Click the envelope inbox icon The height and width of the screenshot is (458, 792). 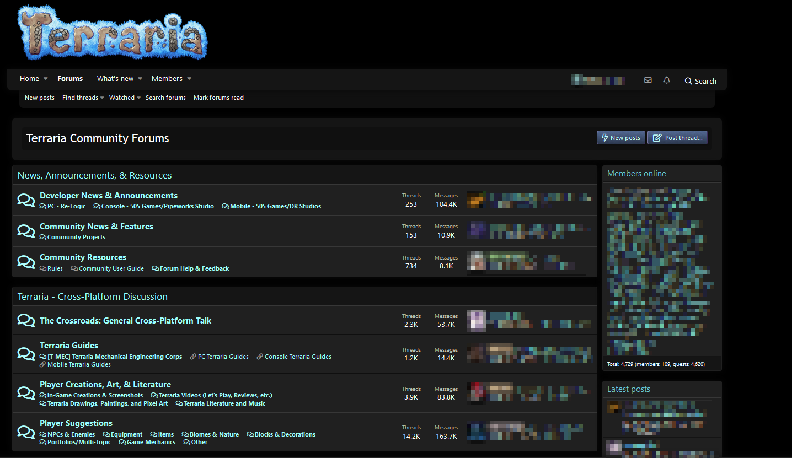tap(647, 79)
